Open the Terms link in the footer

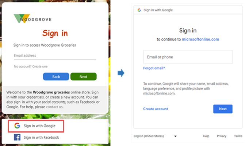(238, 136)
